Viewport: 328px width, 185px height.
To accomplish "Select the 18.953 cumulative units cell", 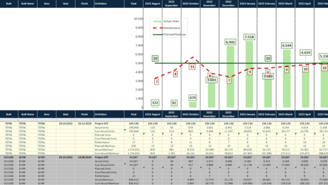I will [247, 131].
